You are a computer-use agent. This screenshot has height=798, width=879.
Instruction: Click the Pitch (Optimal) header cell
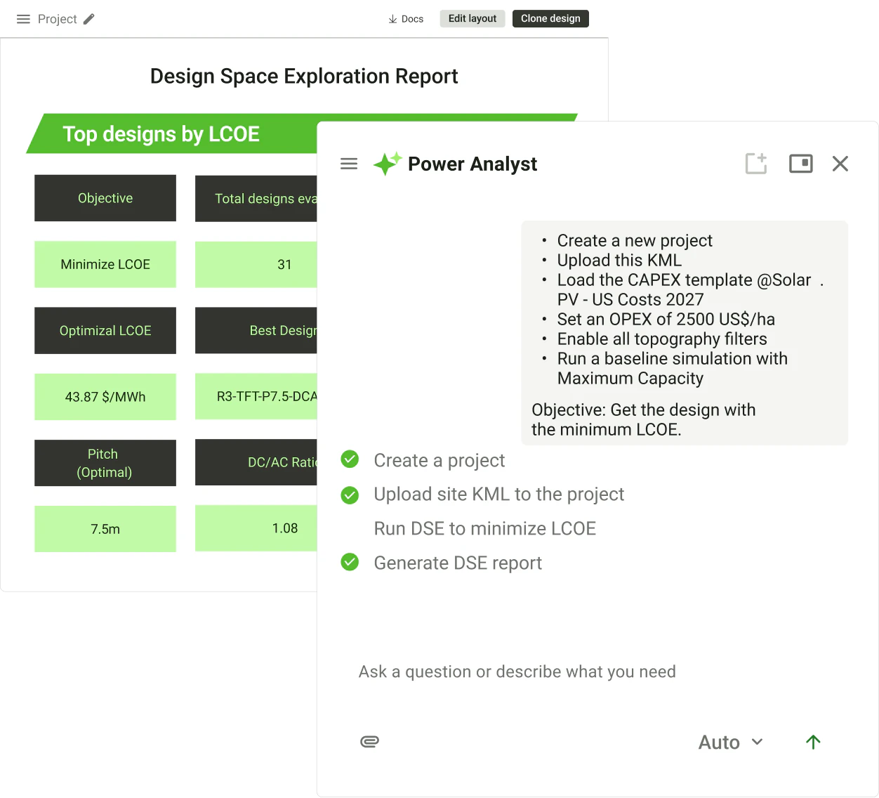[x=105, y=463]
